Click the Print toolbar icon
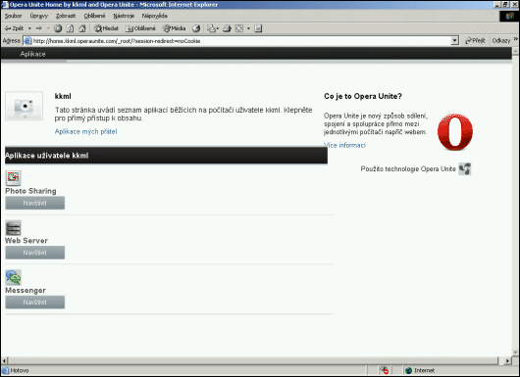Image resolution: width=520 pixels, height=377 pixels. coord(227,28)
